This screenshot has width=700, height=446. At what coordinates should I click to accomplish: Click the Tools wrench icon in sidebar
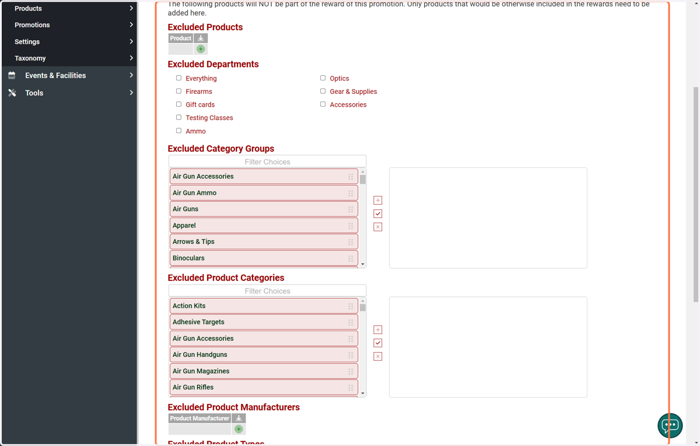[12, 93]
